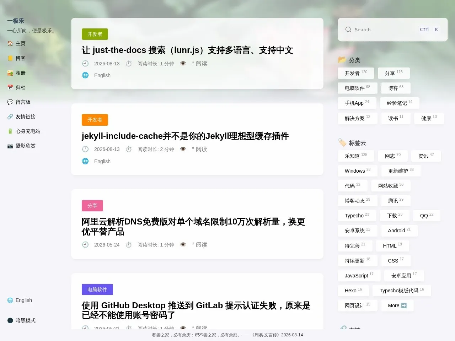The width and height of the screenshot is (455, 341).
Task: Click the house icon beside 主页
Action: 10,43
